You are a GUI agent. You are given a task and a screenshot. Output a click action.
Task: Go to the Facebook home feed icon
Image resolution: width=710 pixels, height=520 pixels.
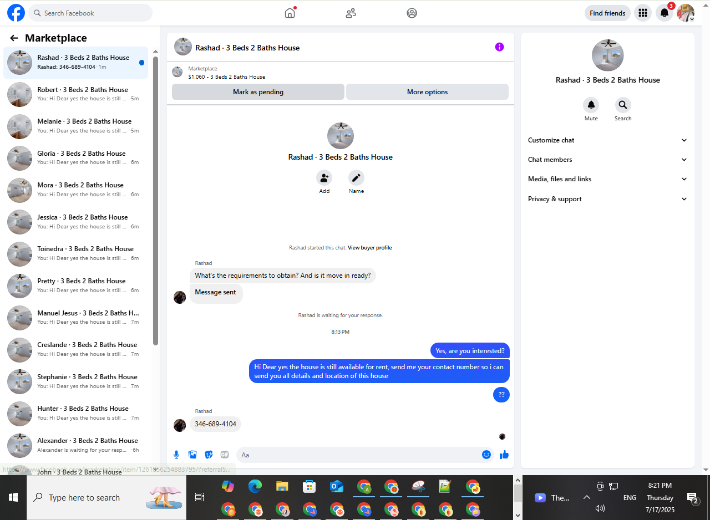click(290, 13)
